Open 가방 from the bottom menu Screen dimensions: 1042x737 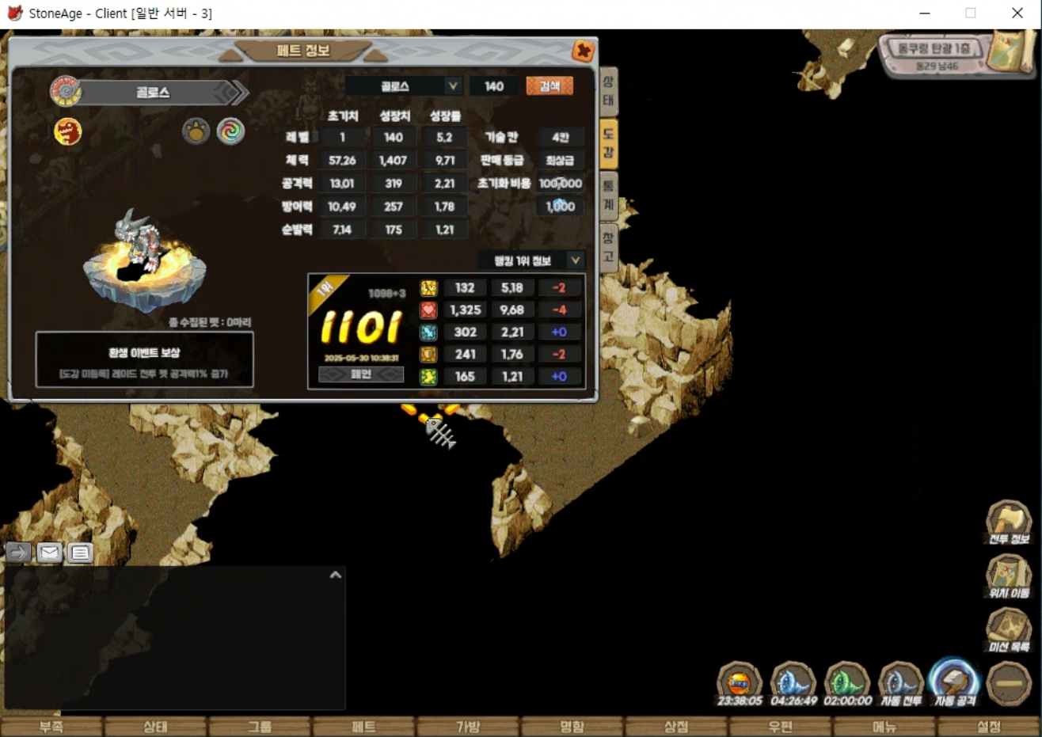click(x=468, y=727)
